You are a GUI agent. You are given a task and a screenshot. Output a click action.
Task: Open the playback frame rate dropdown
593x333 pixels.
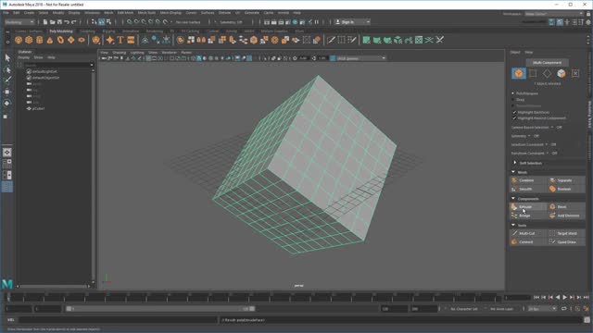click(x=542, y=309)
